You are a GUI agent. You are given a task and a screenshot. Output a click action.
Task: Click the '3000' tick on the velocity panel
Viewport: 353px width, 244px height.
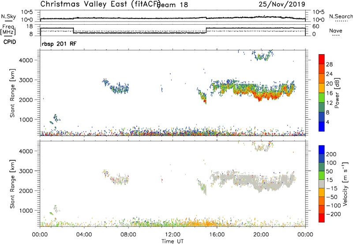[x=26, y=171]
